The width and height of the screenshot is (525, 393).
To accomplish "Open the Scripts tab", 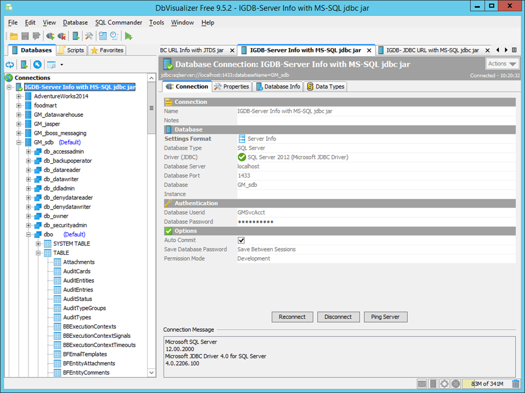I will coord(71,50).
